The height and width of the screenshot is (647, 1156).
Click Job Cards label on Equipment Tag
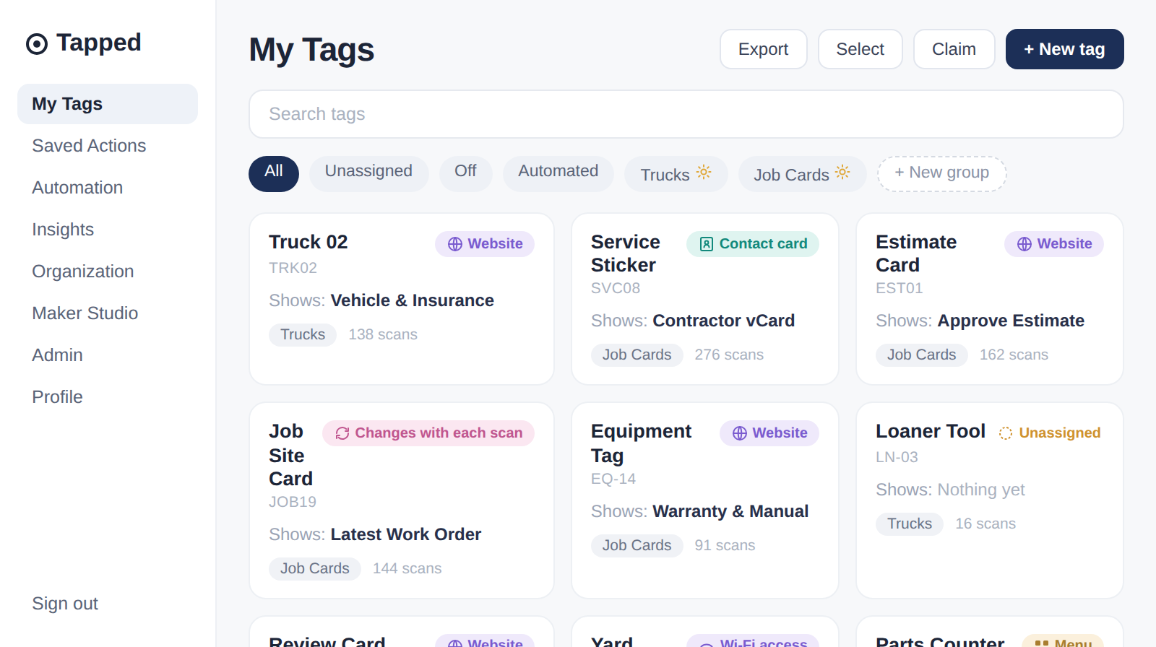coord(637,546)
